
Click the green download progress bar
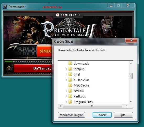[9, 62]
